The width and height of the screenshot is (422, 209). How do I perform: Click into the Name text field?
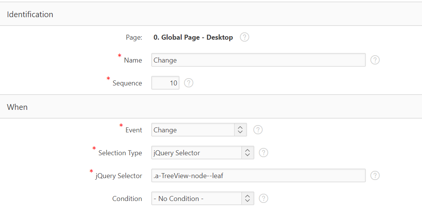coord(259,60)
